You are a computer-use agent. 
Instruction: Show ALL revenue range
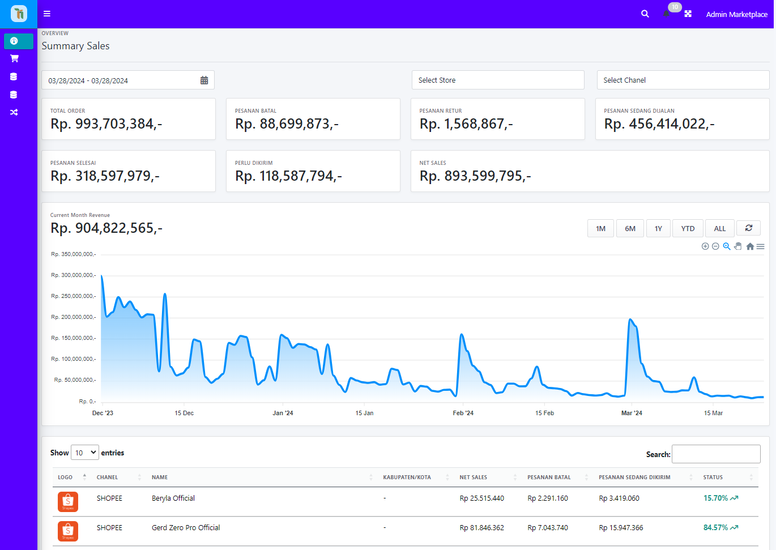(719, 228)
